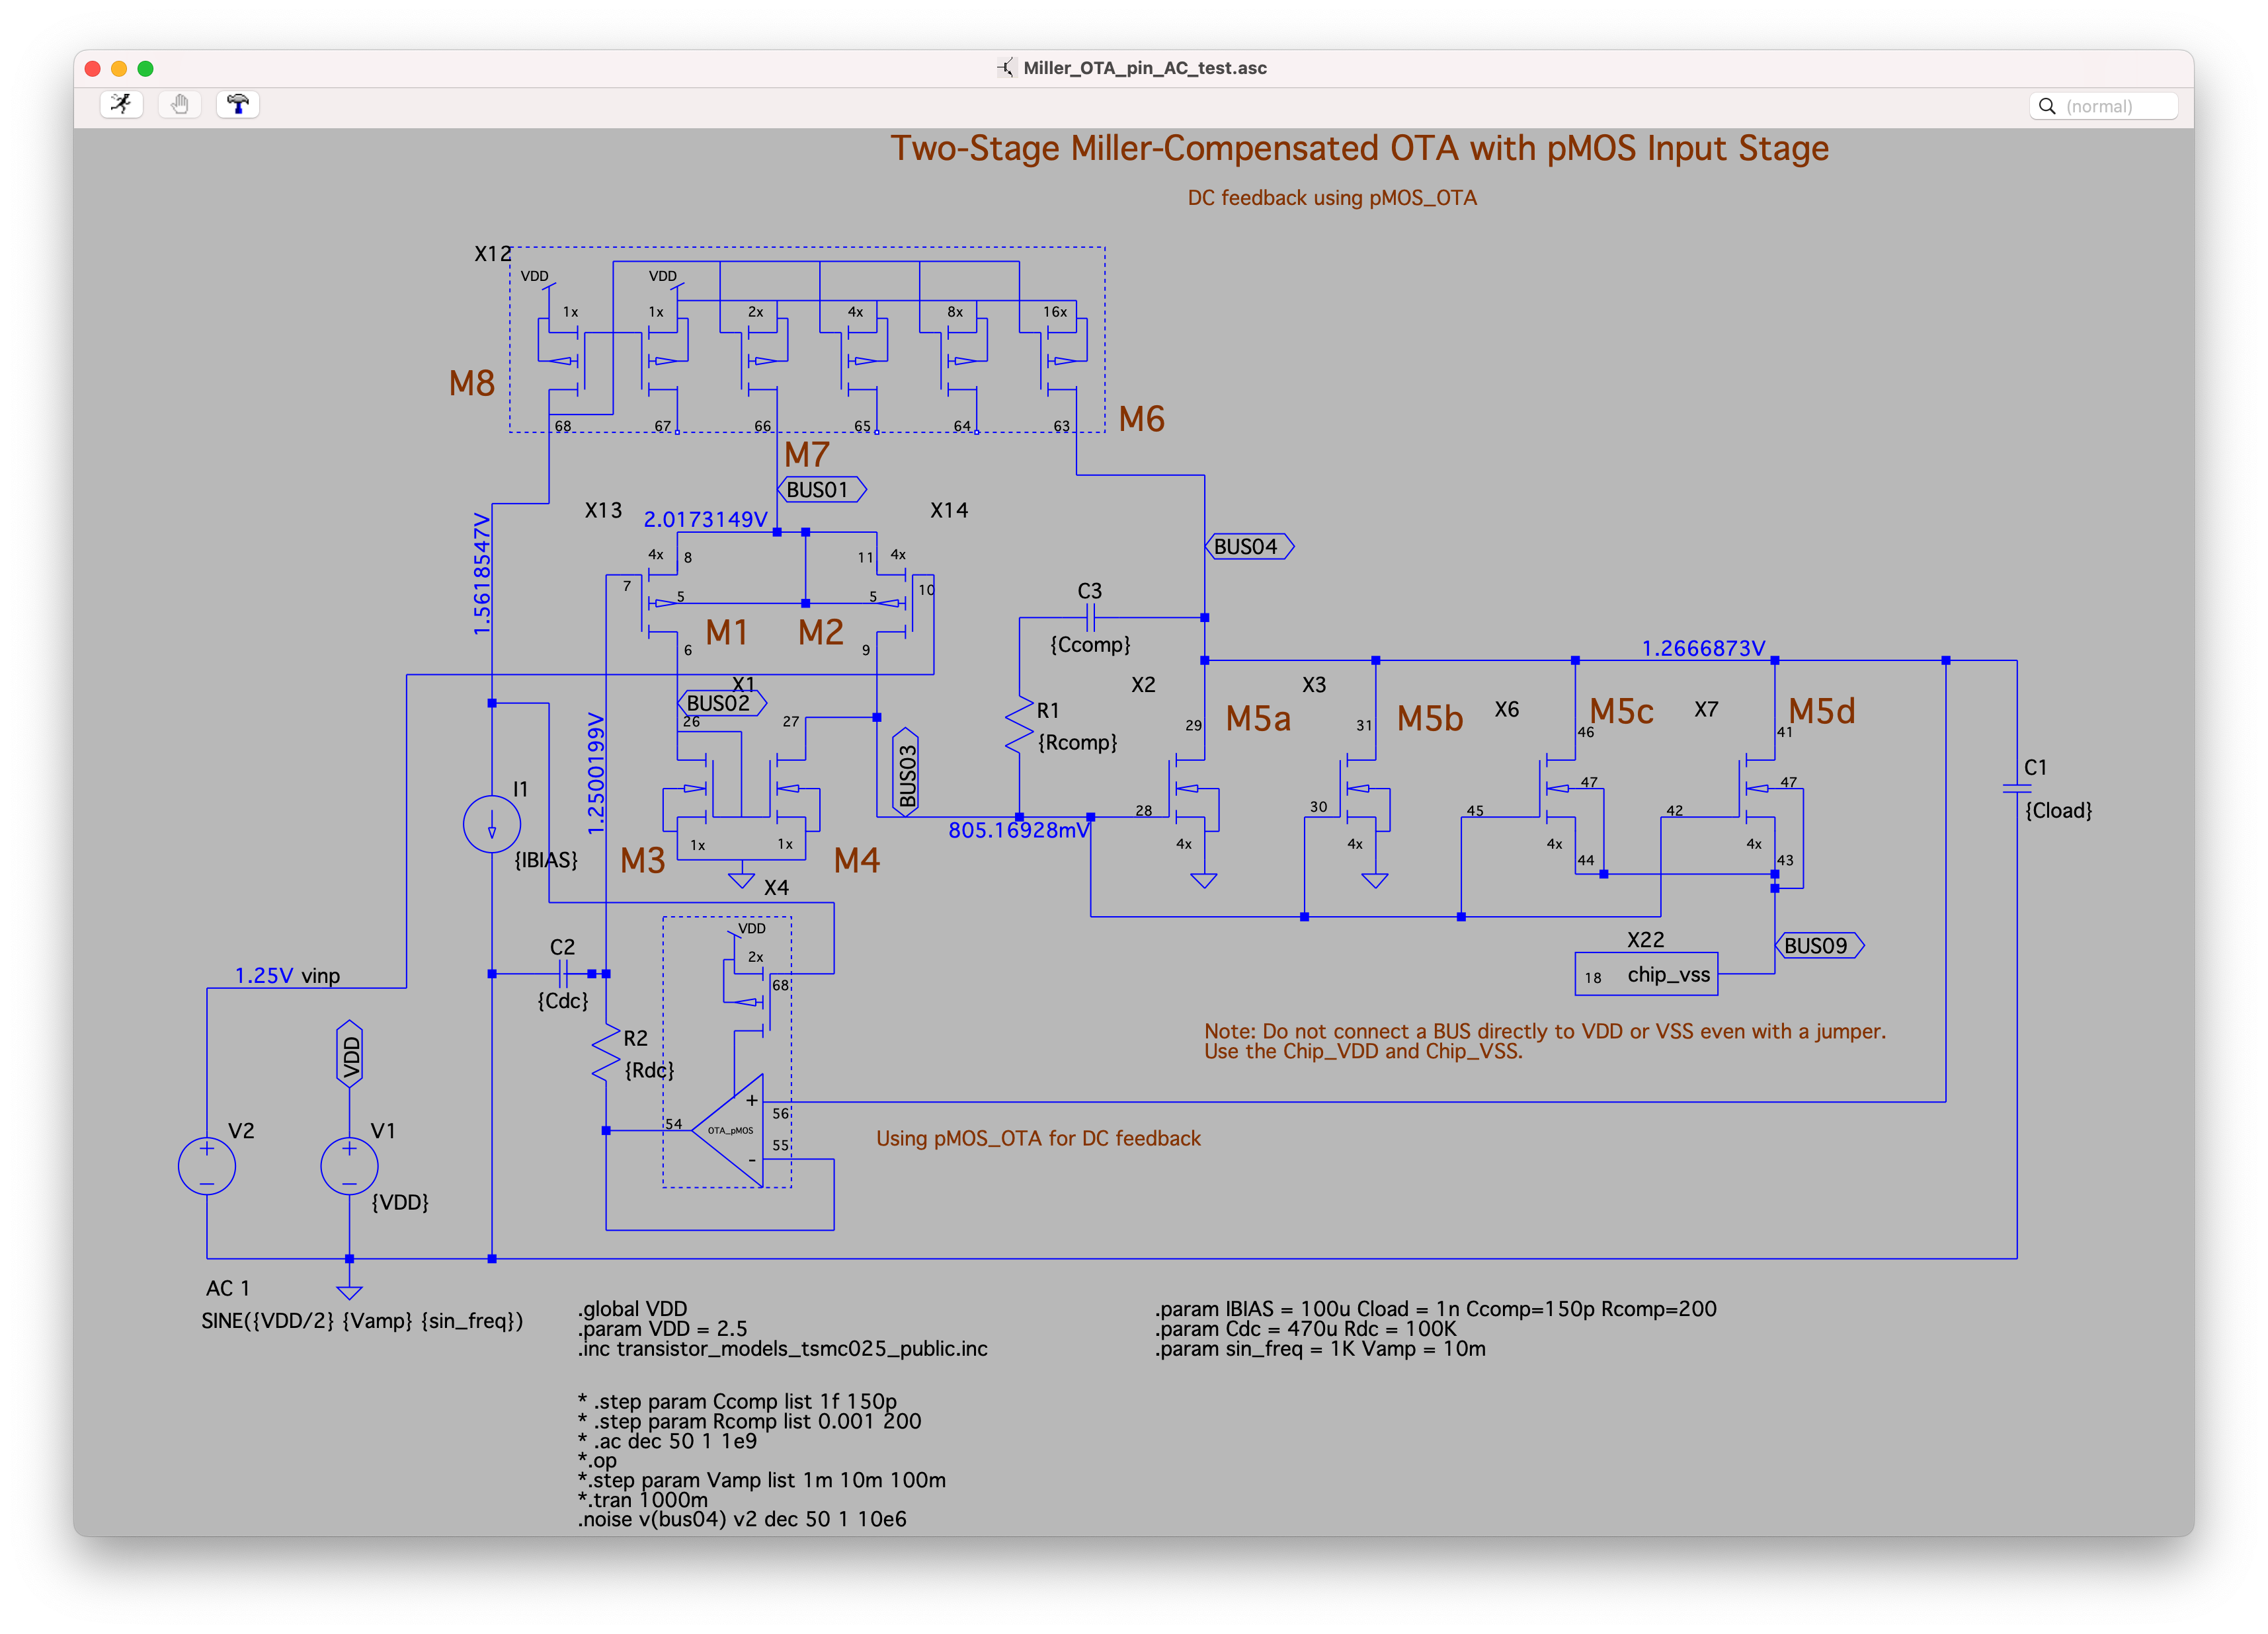Click the BUS04 net label flag
Screen dimensions: 2268x1634
[x=1249, y=547]
